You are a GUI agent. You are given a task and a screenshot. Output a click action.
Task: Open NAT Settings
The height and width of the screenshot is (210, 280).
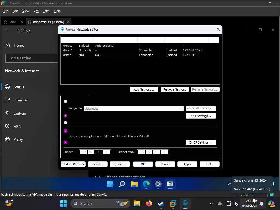pos(201,116)
